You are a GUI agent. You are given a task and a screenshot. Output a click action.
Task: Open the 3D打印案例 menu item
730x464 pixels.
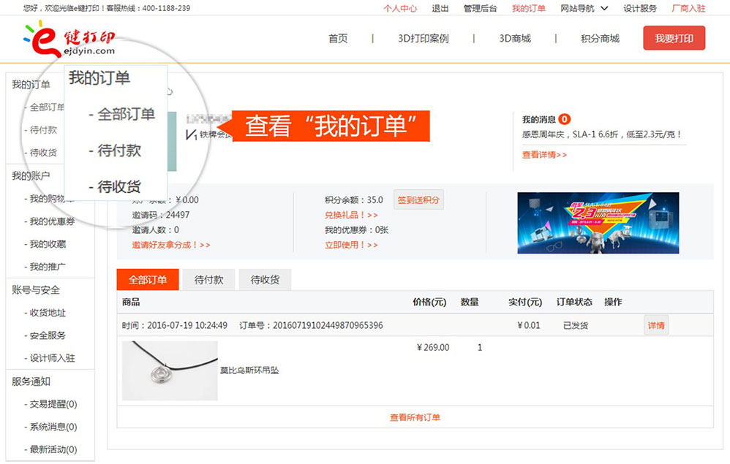click(x=423, y=39)
